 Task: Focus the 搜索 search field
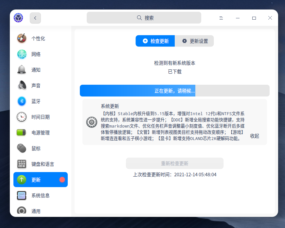click(x=144, y=18)
